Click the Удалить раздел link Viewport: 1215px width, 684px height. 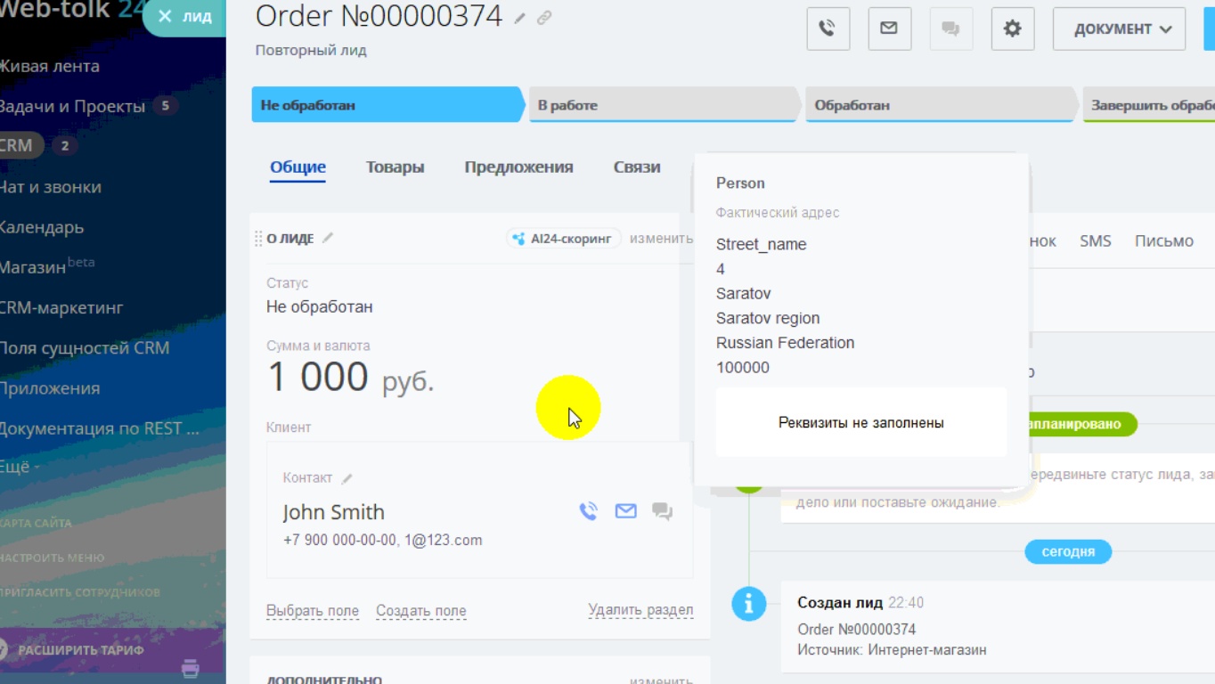coord(640,610)
